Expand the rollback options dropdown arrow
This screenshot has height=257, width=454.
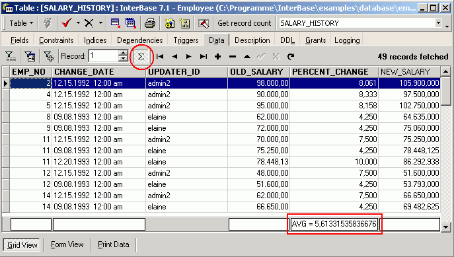(x=100, y=23)
